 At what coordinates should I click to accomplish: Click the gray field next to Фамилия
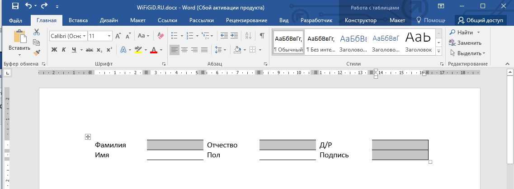coord(175,145)
